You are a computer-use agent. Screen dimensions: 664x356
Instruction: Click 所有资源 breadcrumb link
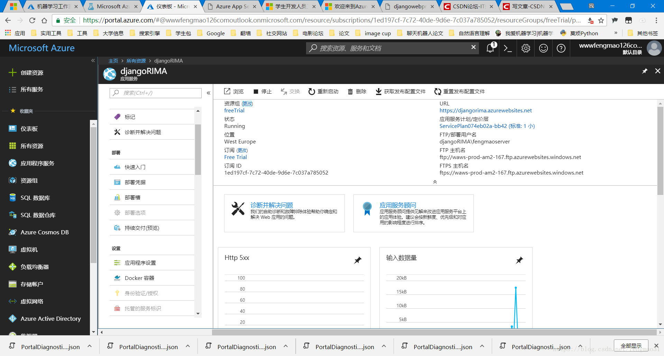136,61
